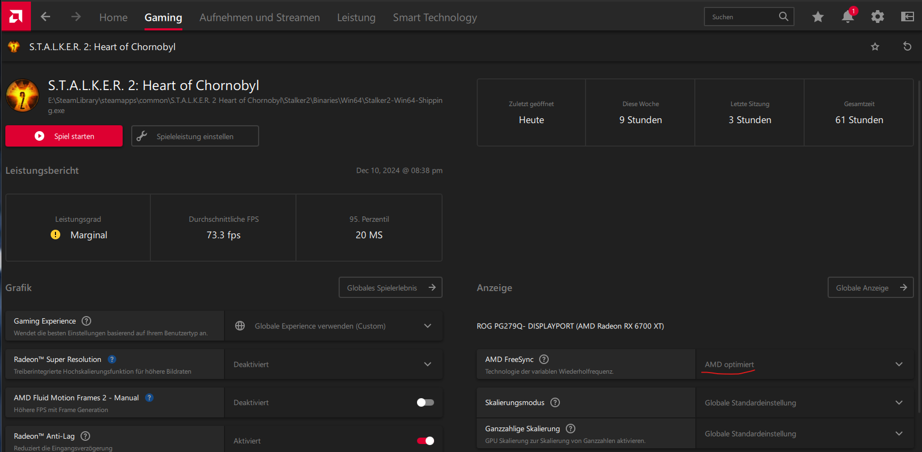
Task: Go back with the left arrow
Action: pyautogui.click(x=45, y=17)
